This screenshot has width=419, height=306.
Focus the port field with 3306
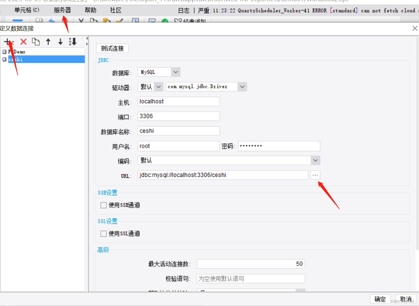pos(179,116)
